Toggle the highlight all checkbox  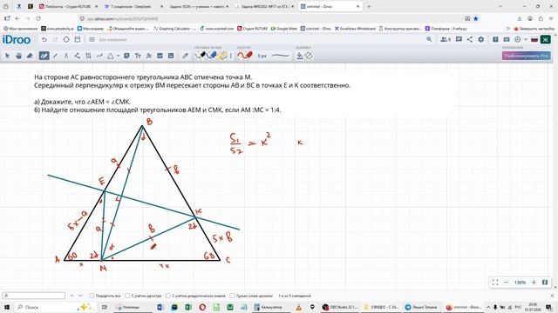[92, 296]
